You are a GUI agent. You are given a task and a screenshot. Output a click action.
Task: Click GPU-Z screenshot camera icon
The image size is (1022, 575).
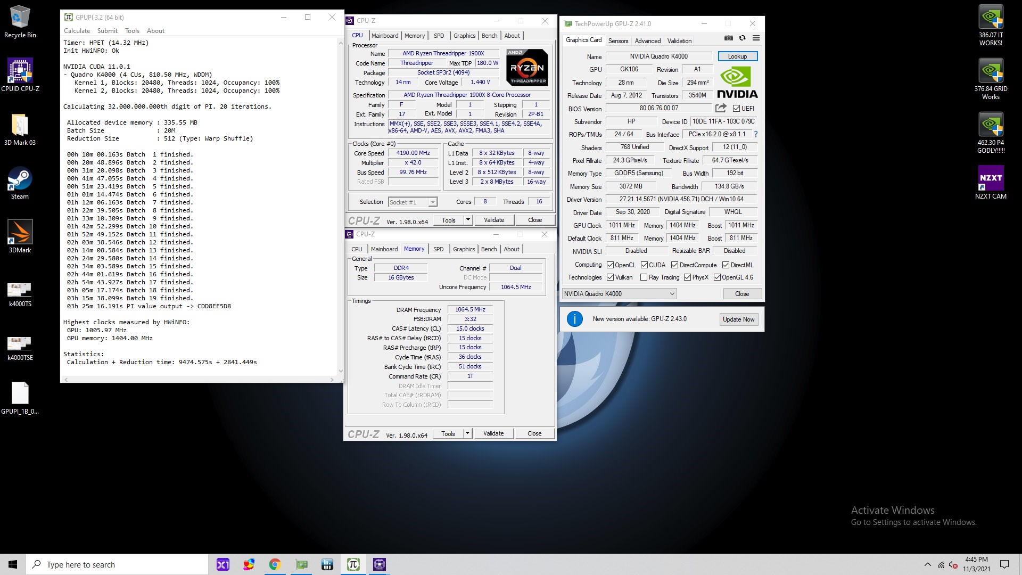click(729, 38)
